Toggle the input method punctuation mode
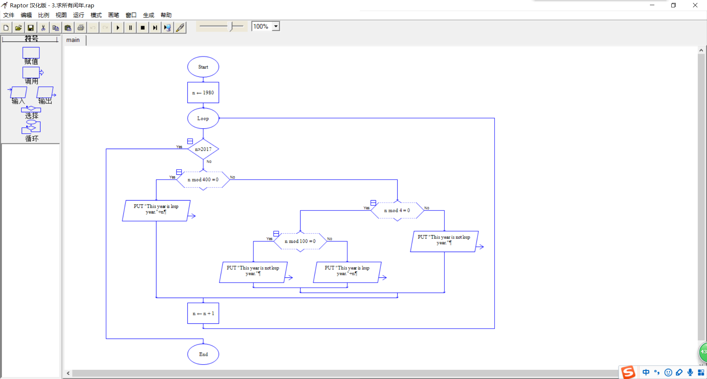 [x=657, y=372]
